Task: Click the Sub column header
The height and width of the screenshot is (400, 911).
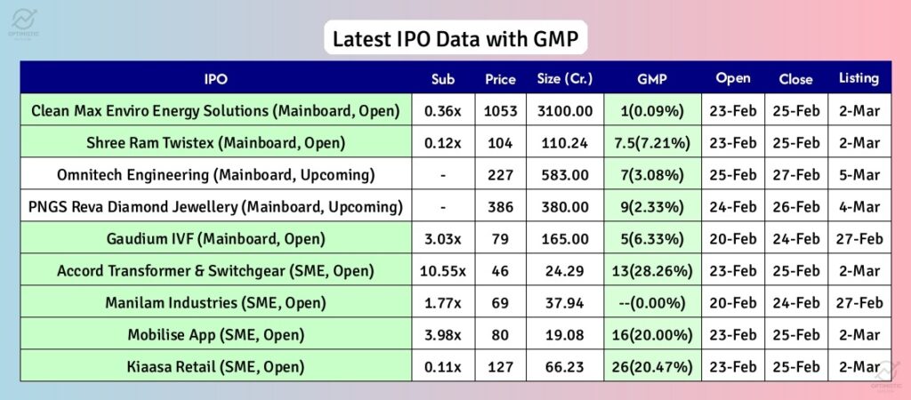Action: tap(442, 78)
